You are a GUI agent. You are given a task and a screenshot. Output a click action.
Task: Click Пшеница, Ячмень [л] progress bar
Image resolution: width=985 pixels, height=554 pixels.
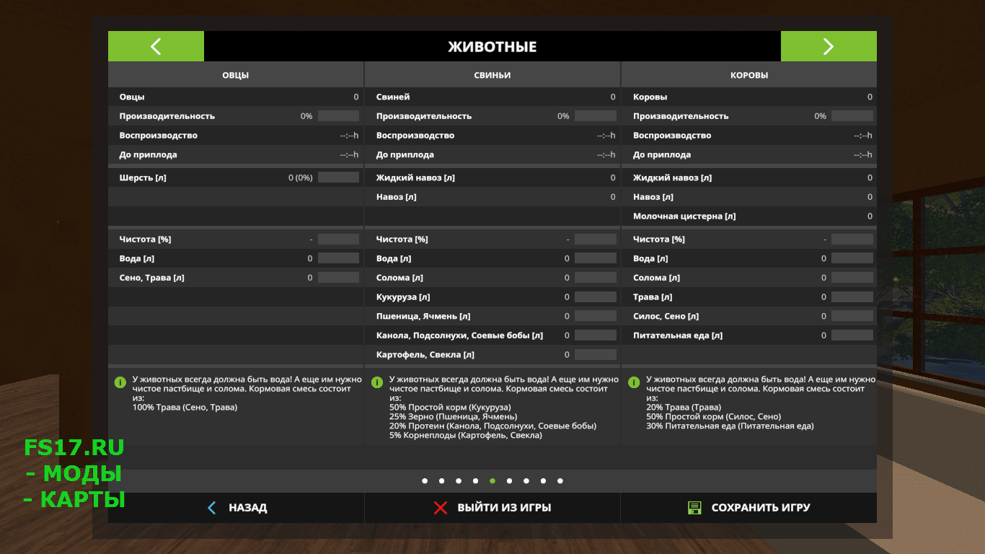(x=596, y=316)
